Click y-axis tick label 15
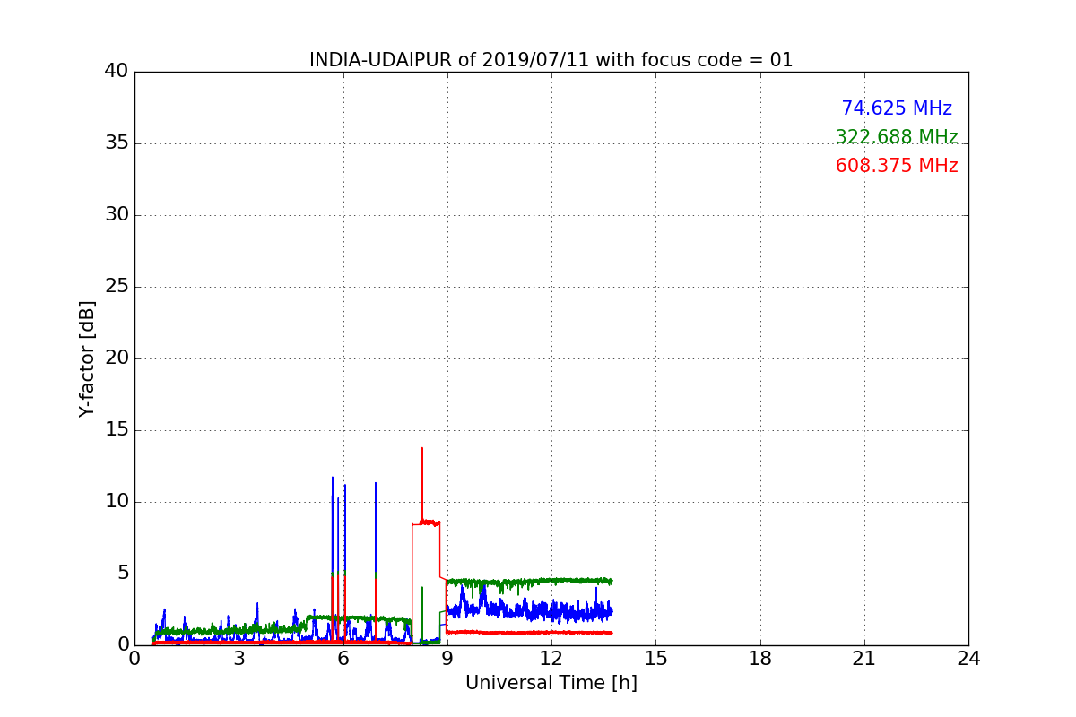This screenshot has height=717, width=1076. click(116, 430)
